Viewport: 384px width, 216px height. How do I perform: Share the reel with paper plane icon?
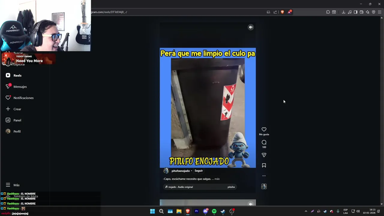(x=264, y=155)
